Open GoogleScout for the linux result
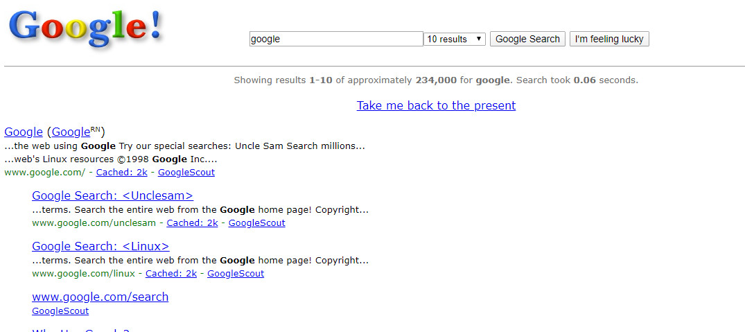 pyautogui.click(x=236, y=274)
